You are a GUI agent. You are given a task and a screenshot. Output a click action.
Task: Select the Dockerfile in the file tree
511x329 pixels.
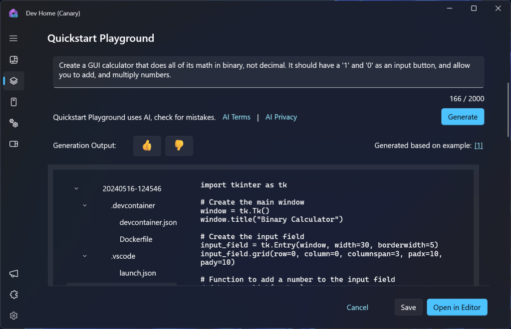click(x=136, y=239)
